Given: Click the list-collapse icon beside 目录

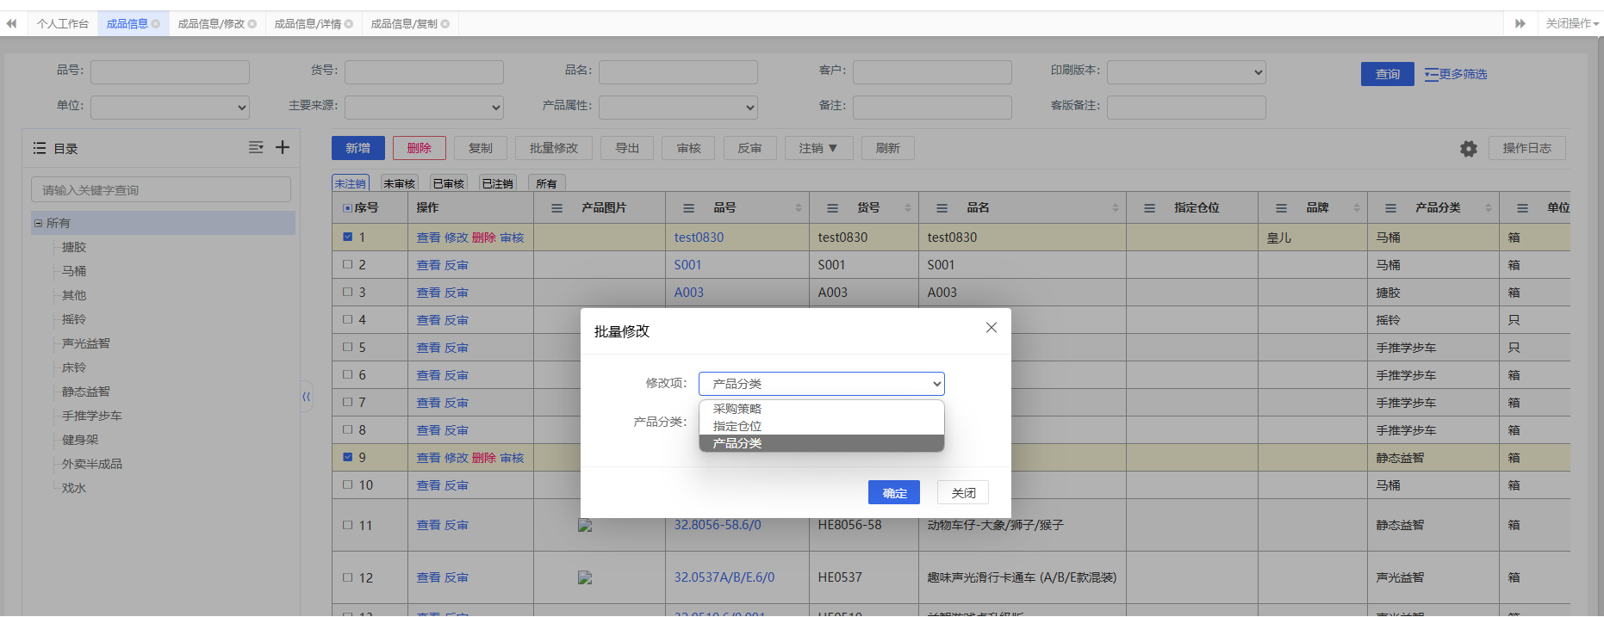Looking at the screenshot, I should click(256, 147).
